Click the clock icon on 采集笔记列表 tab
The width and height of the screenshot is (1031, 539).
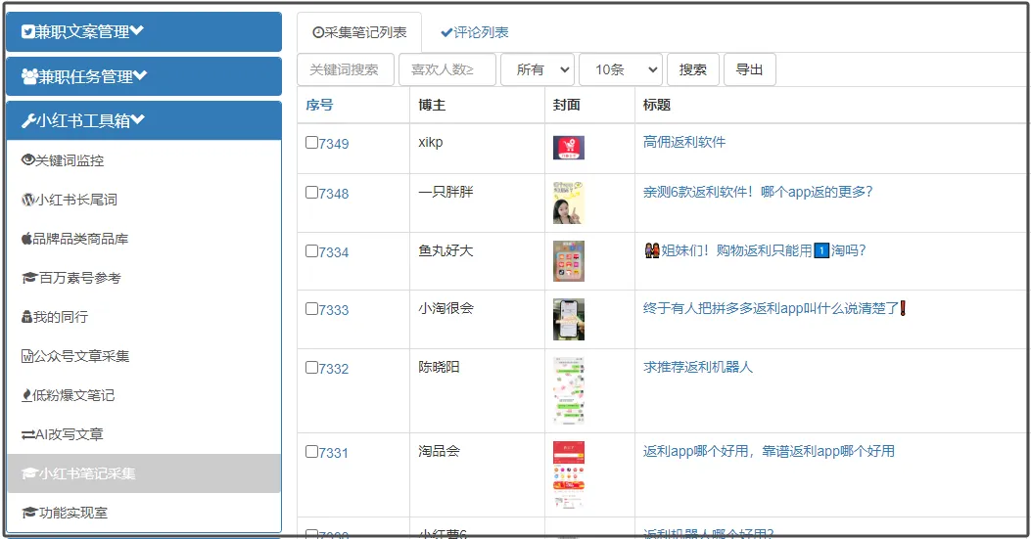click(x=318, y=32)
